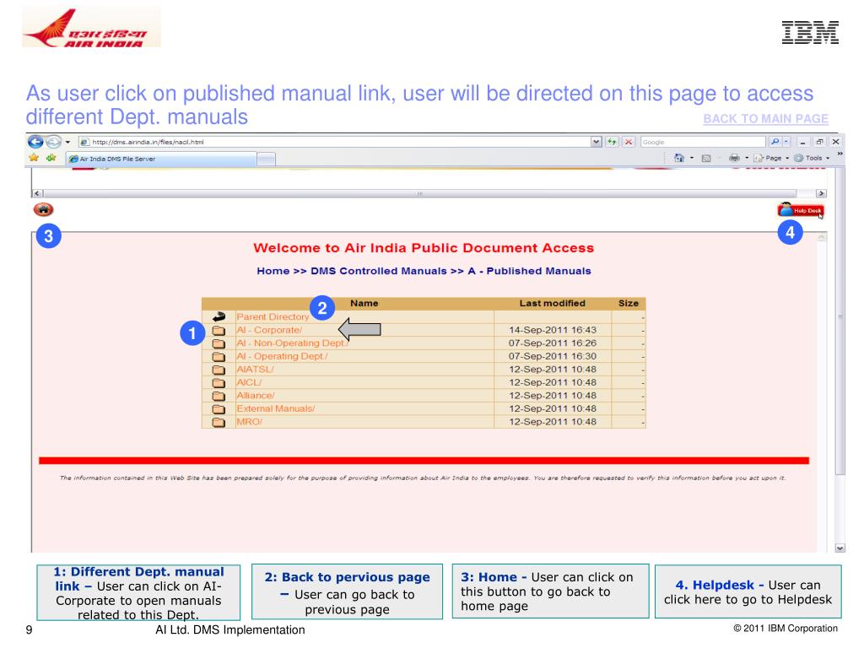Click folder icon beside AICL/
864x648 pixels.
[x=219, y=383]
